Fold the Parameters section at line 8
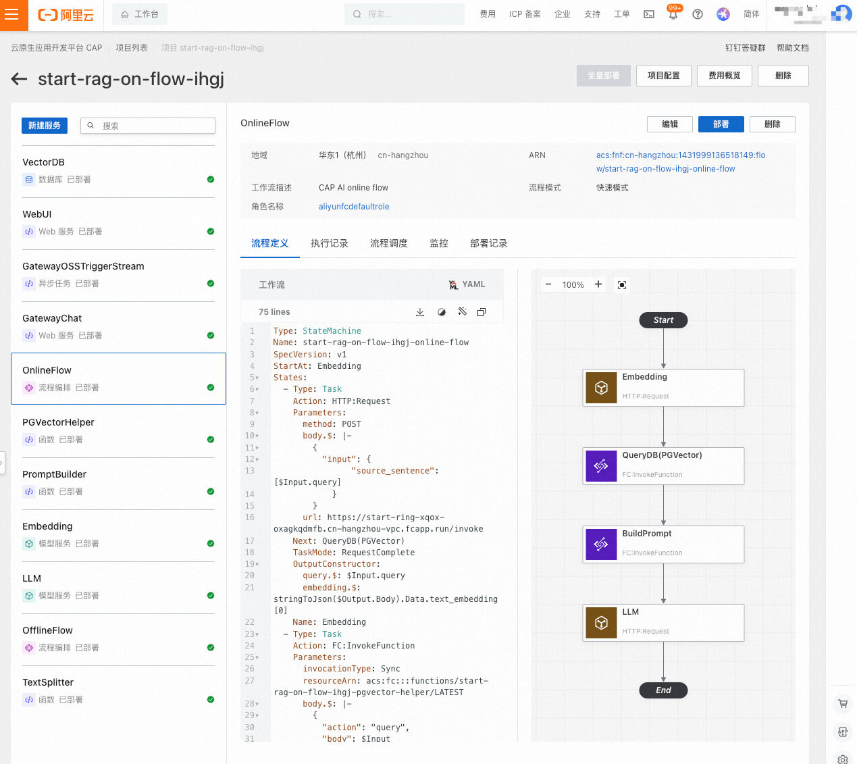857x764 pixels. point(257,413)
